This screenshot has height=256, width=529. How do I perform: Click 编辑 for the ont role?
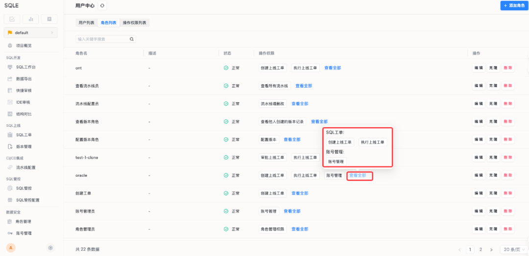click(478, 68)
